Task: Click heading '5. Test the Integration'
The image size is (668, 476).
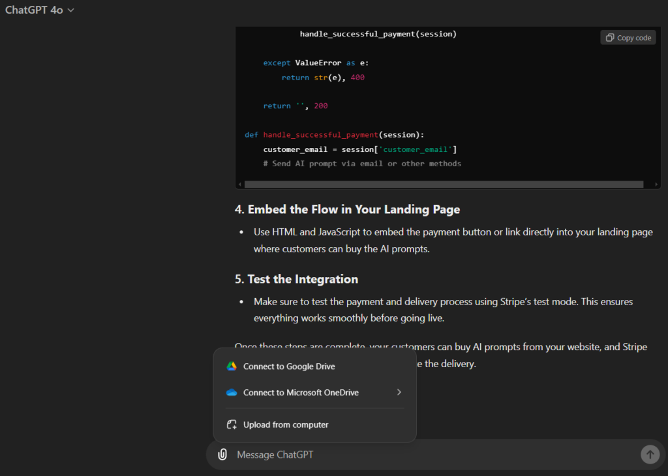Action: click(x=297, y=279)
